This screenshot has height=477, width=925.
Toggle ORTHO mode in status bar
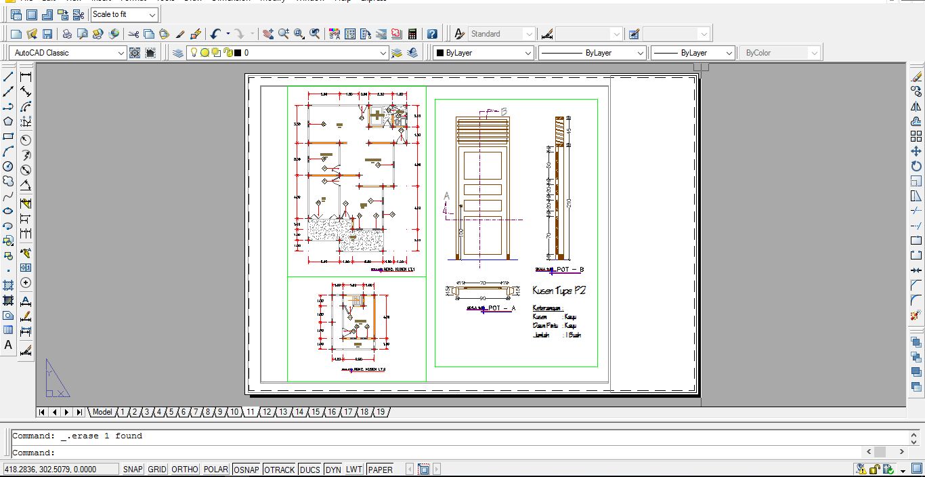[185, 469]
